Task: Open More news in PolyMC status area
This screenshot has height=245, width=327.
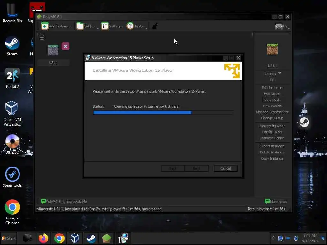Action: (276, 202)
